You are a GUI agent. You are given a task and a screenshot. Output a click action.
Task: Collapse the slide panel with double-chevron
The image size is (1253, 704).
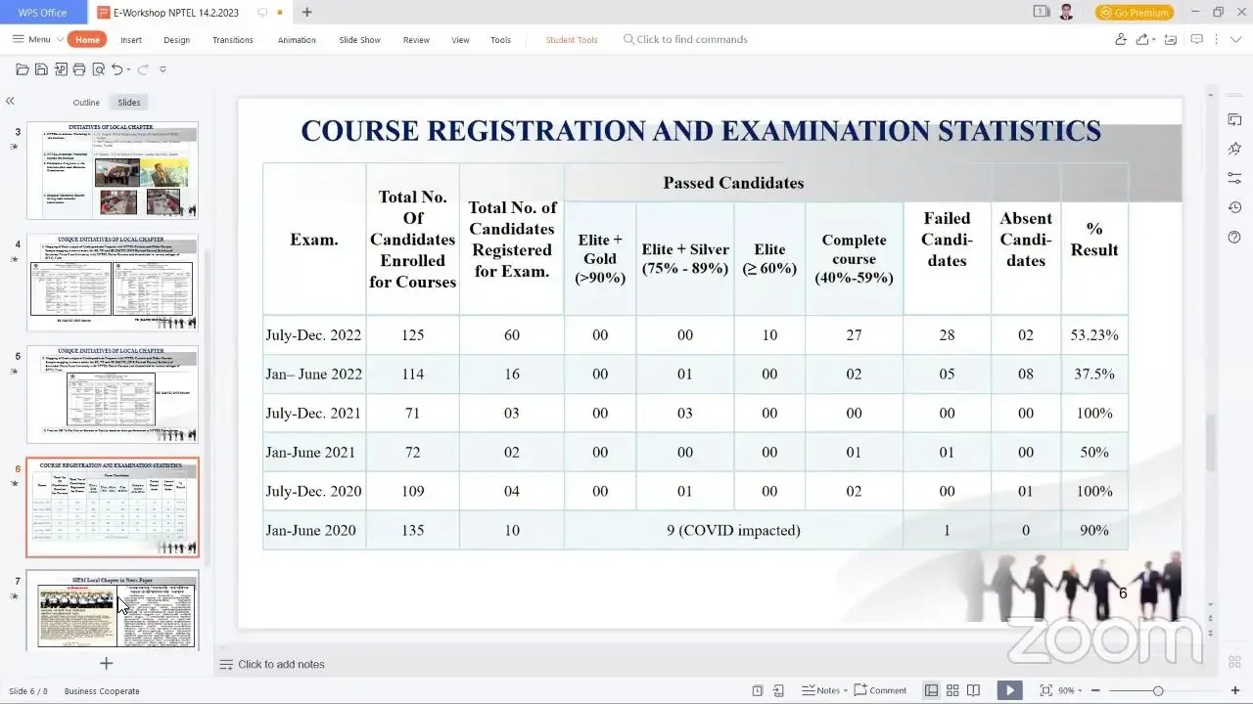coord(10,102)
